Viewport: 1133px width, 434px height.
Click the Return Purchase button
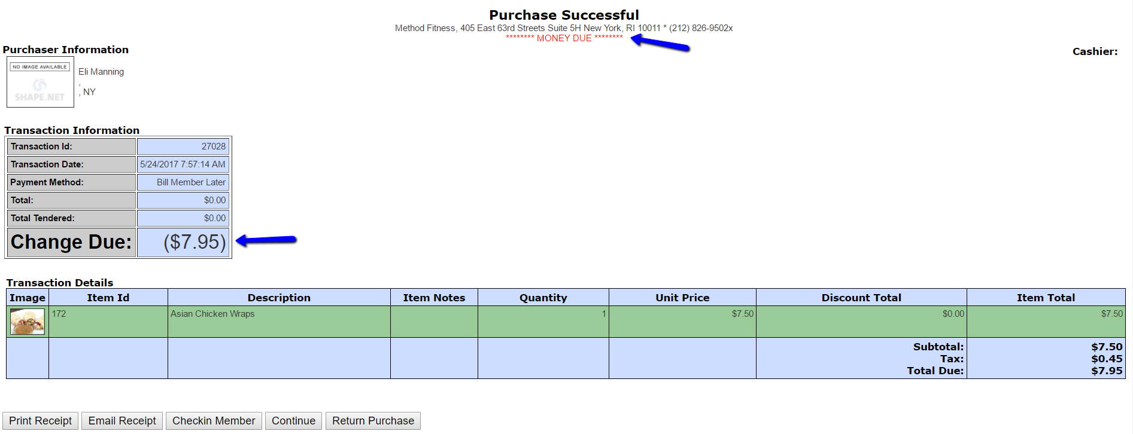point(373,421)
